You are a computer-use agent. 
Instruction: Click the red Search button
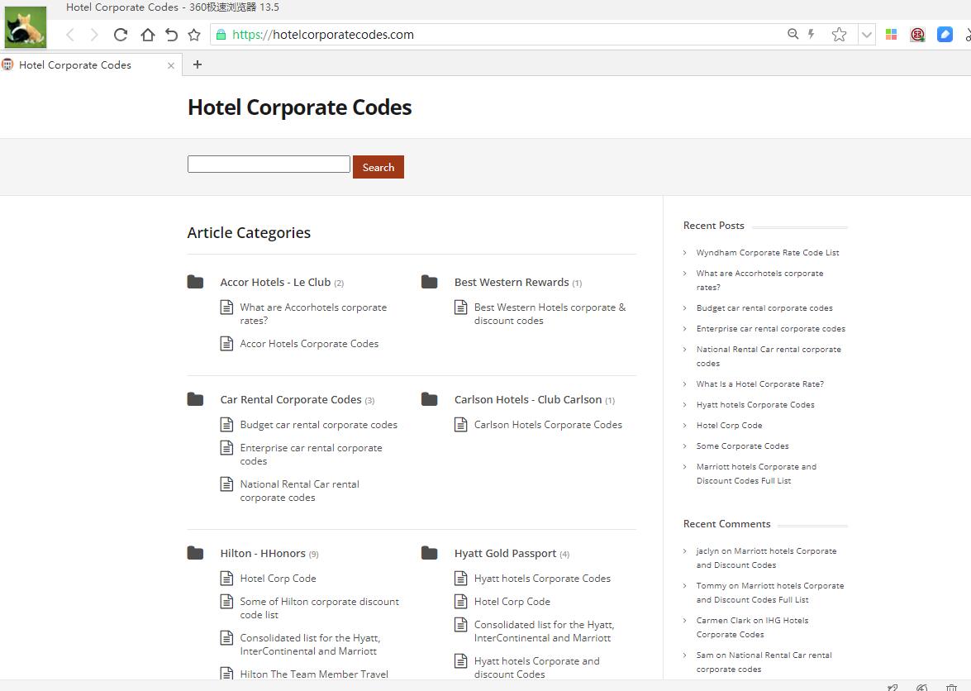pos(378,167)
